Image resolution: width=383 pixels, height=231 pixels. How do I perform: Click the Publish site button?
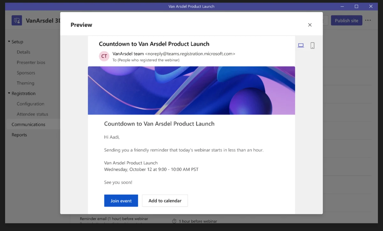click(347, 20)
